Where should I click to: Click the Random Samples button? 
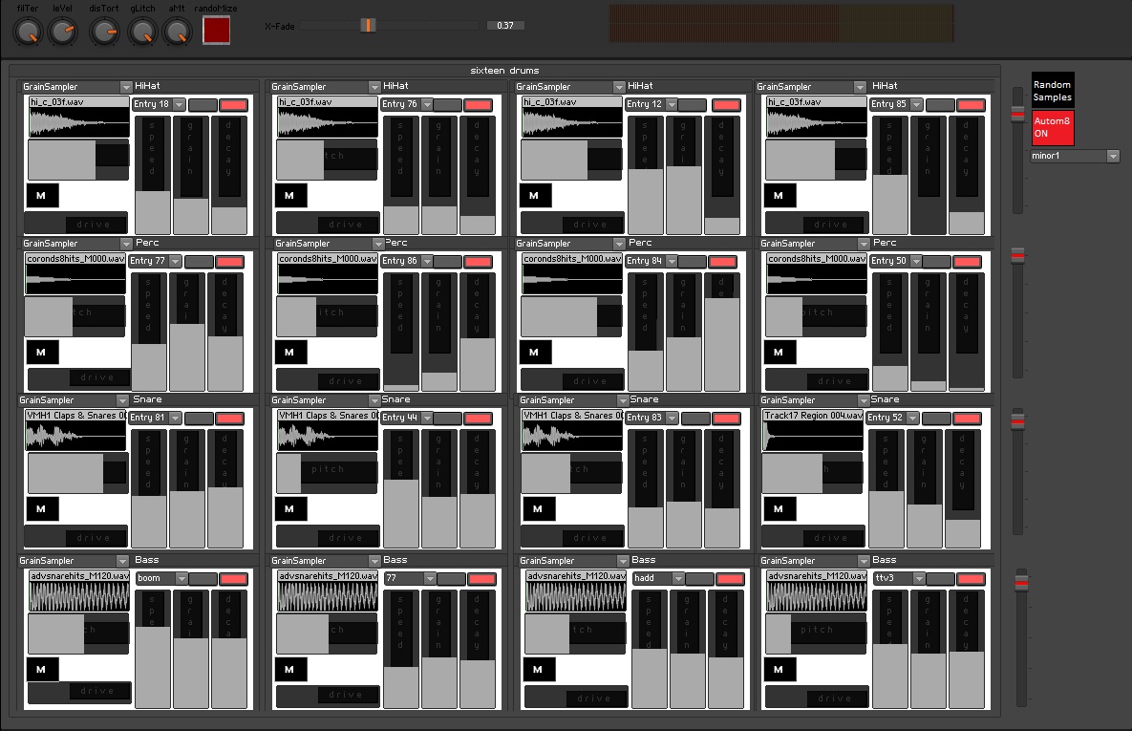1052,93
